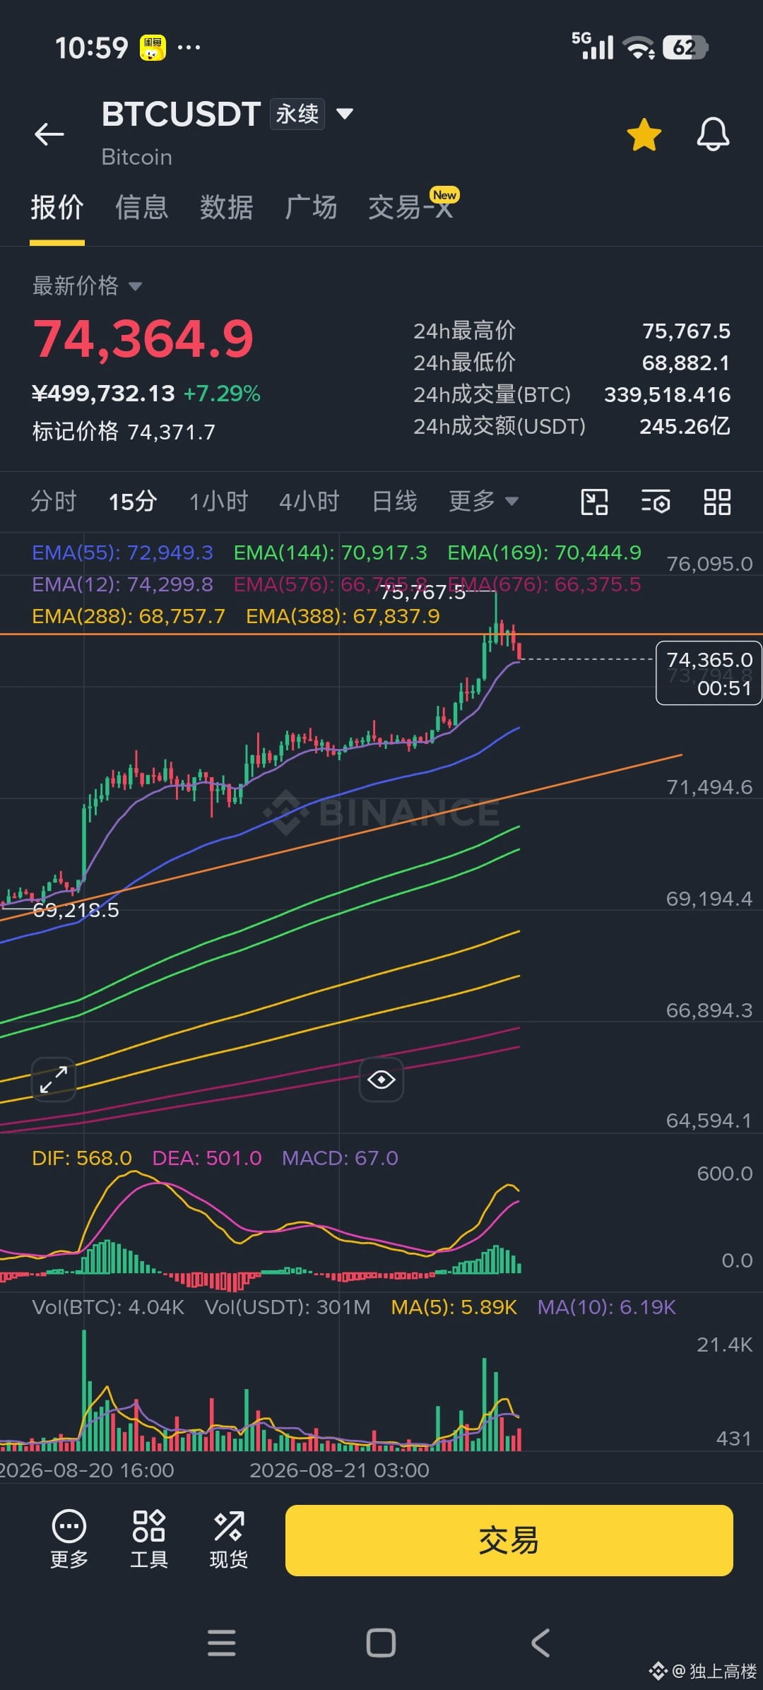Switch to the 报价 tab
This screenshot has height=1690, width=763.
(x=57, y=208)
